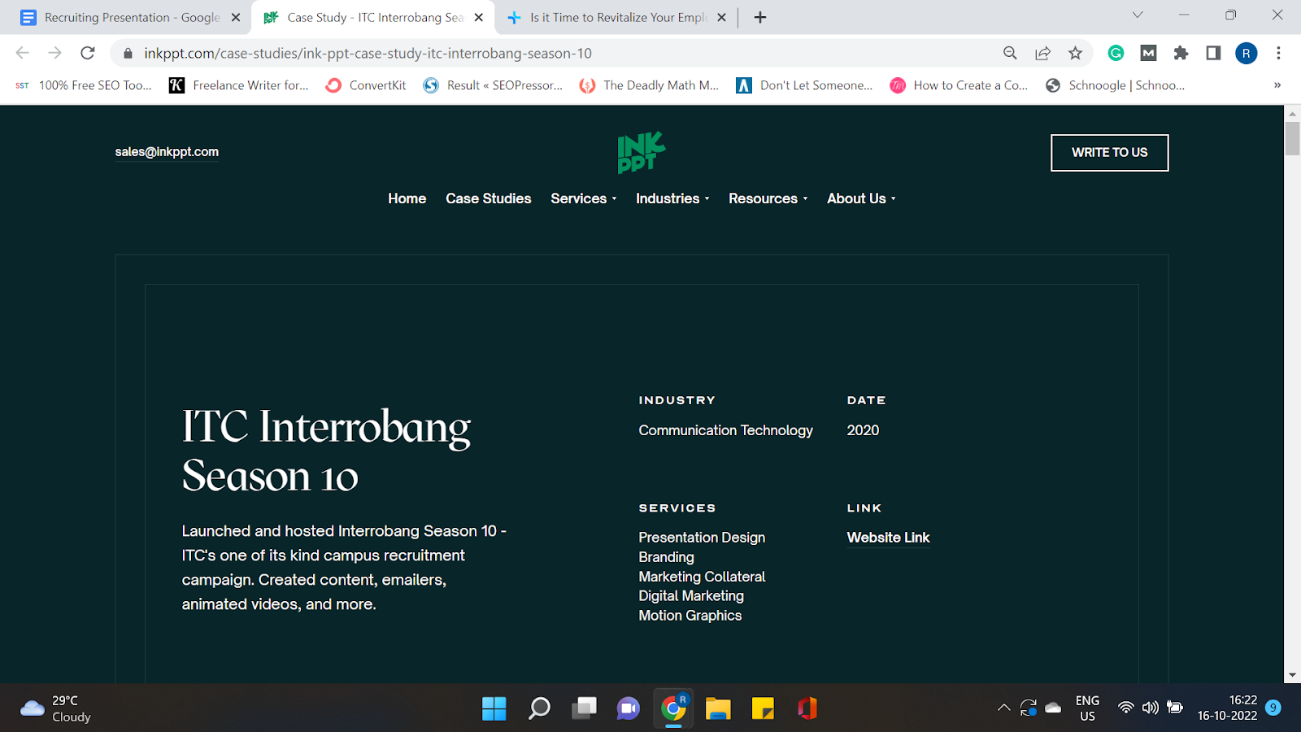Click scrollbar down arrow
Screen dimensions: 1301x732
[x=1292, y=675]
